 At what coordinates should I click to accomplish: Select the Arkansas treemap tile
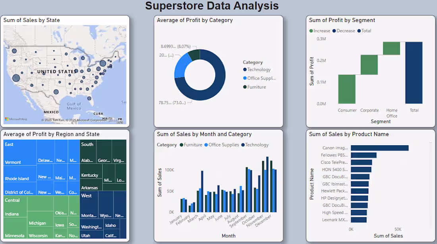coord(91,185)
